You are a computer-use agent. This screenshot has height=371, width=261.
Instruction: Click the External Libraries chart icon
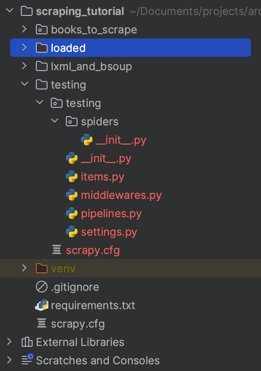(27, 342)
